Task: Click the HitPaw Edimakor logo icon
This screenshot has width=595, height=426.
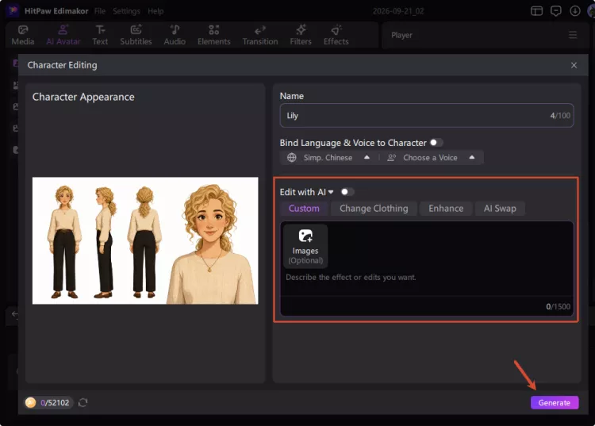Action: (x=13, y=10)
